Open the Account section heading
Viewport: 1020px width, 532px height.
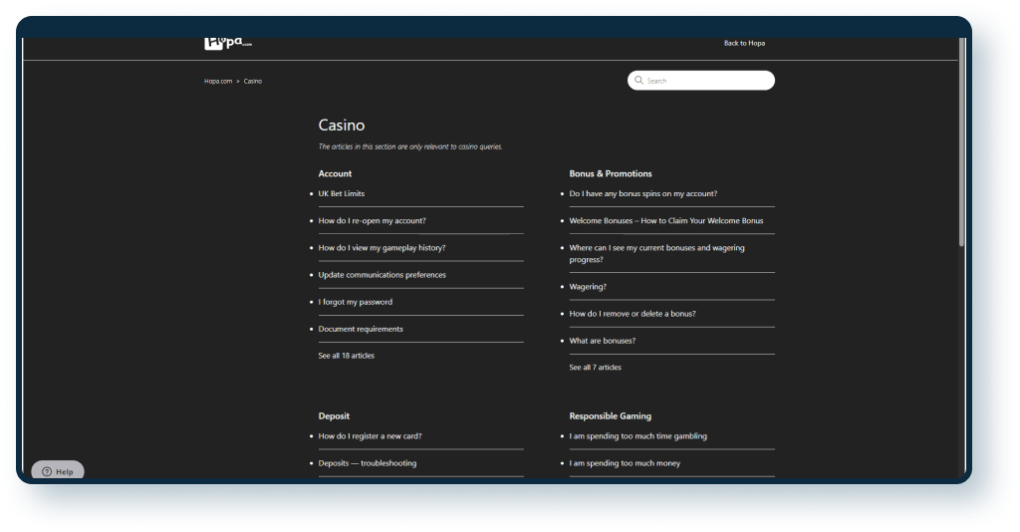pyautogui.click(x=335, y=173)
